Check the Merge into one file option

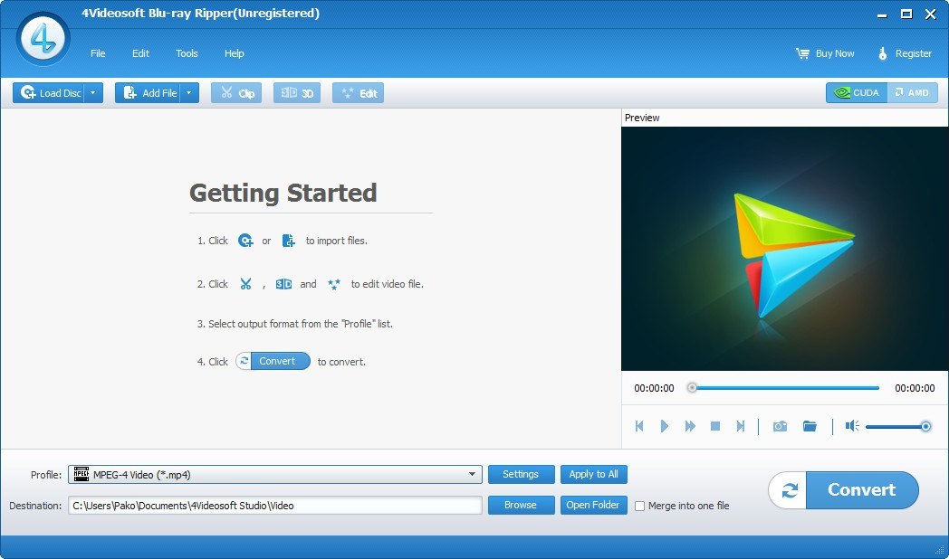click(638, 506)
